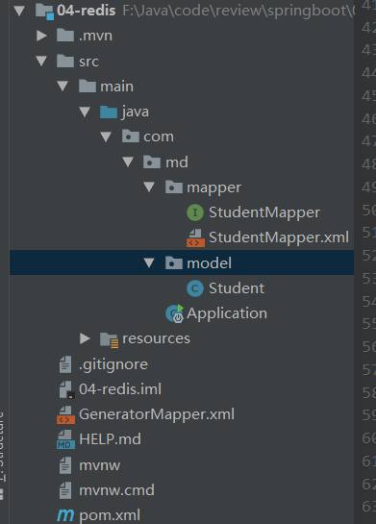The image size is (376, 524).
Task: Click the mvnw.cmd file icon
Action: (x=65, y=490)
